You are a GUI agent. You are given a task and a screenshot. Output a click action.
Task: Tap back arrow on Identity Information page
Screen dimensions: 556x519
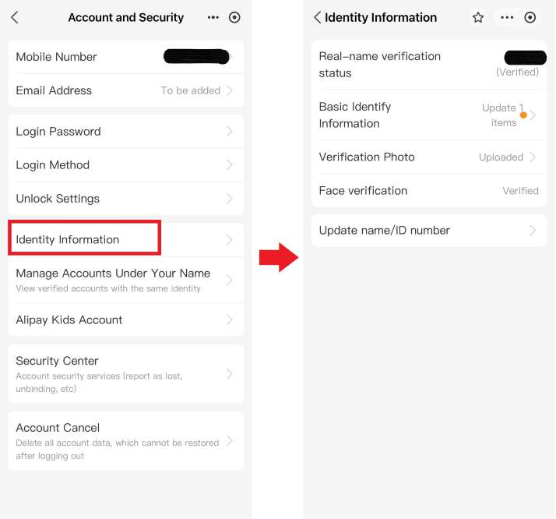318,17
